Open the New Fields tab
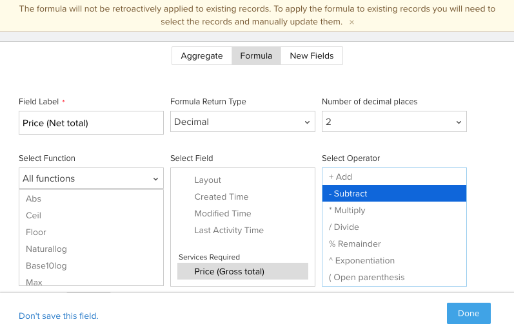 pyautogui.click(x=311, y=56)
